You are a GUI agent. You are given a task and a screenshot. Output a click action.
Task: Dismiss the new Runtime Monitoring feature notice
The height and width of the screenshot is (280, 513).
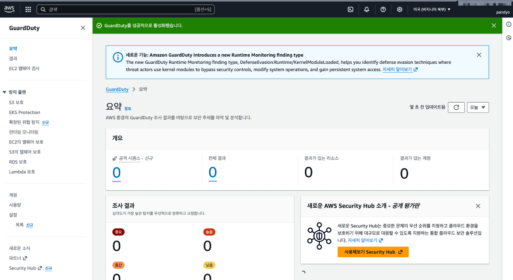[479, 55]
